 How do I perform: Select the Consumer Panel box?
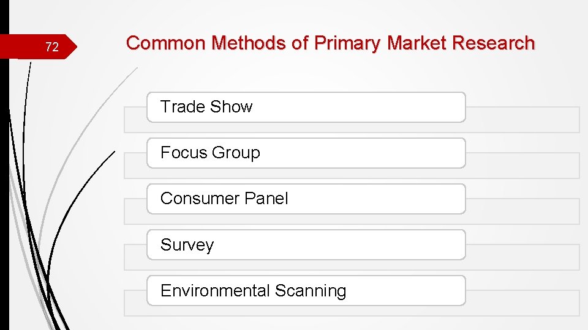(306, 199)
